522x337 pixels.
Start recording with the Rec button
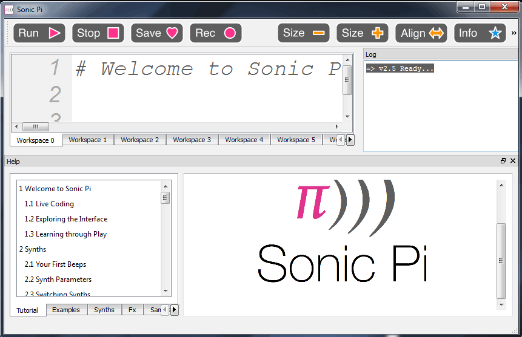(216, 33)
